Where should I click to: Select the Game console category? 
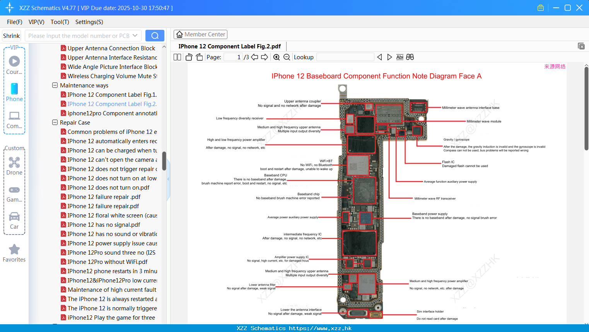(14, 194)
